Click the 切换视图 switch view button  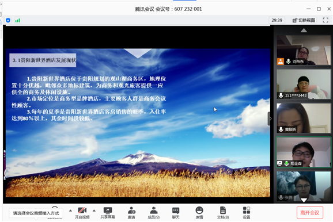[304, 20]
